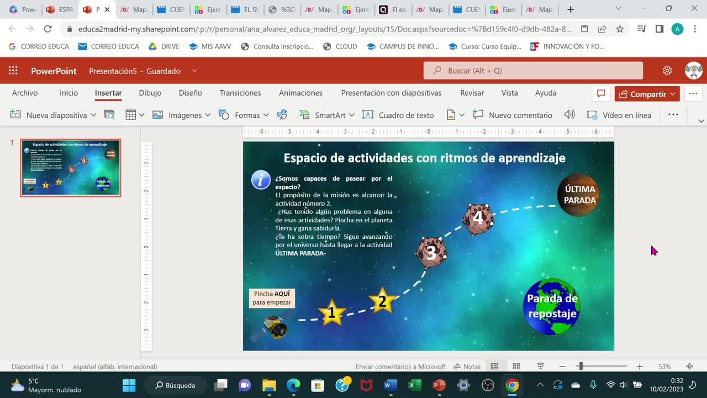
Task: Click Cuadro de texto button
Action: click(398, 115)
